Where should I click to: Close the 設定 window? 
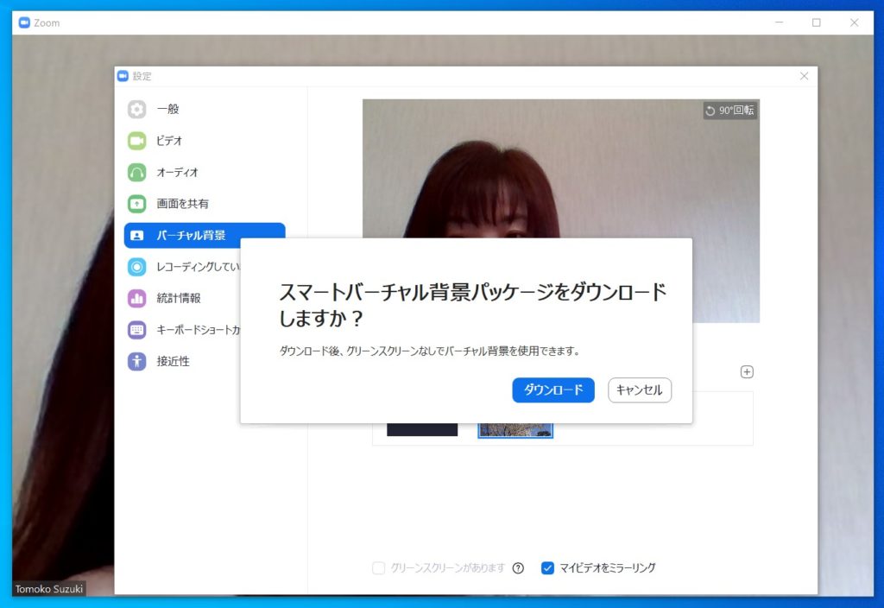click(804, 76)
